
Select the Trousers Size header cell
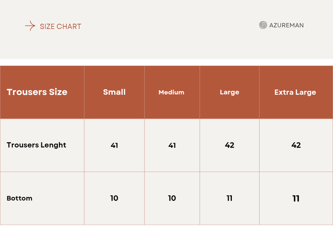point(37,92)
